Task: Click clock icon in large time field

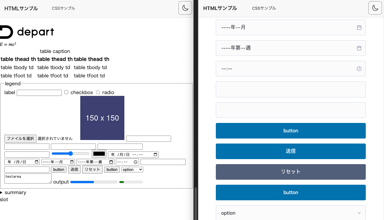Action: tap(359, 69)
